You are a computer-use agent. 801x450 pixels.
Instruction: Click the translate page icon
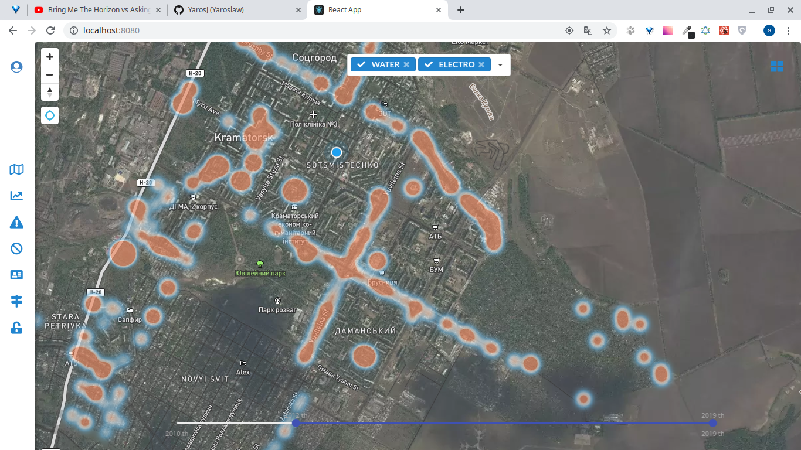(x=588, y=30)
